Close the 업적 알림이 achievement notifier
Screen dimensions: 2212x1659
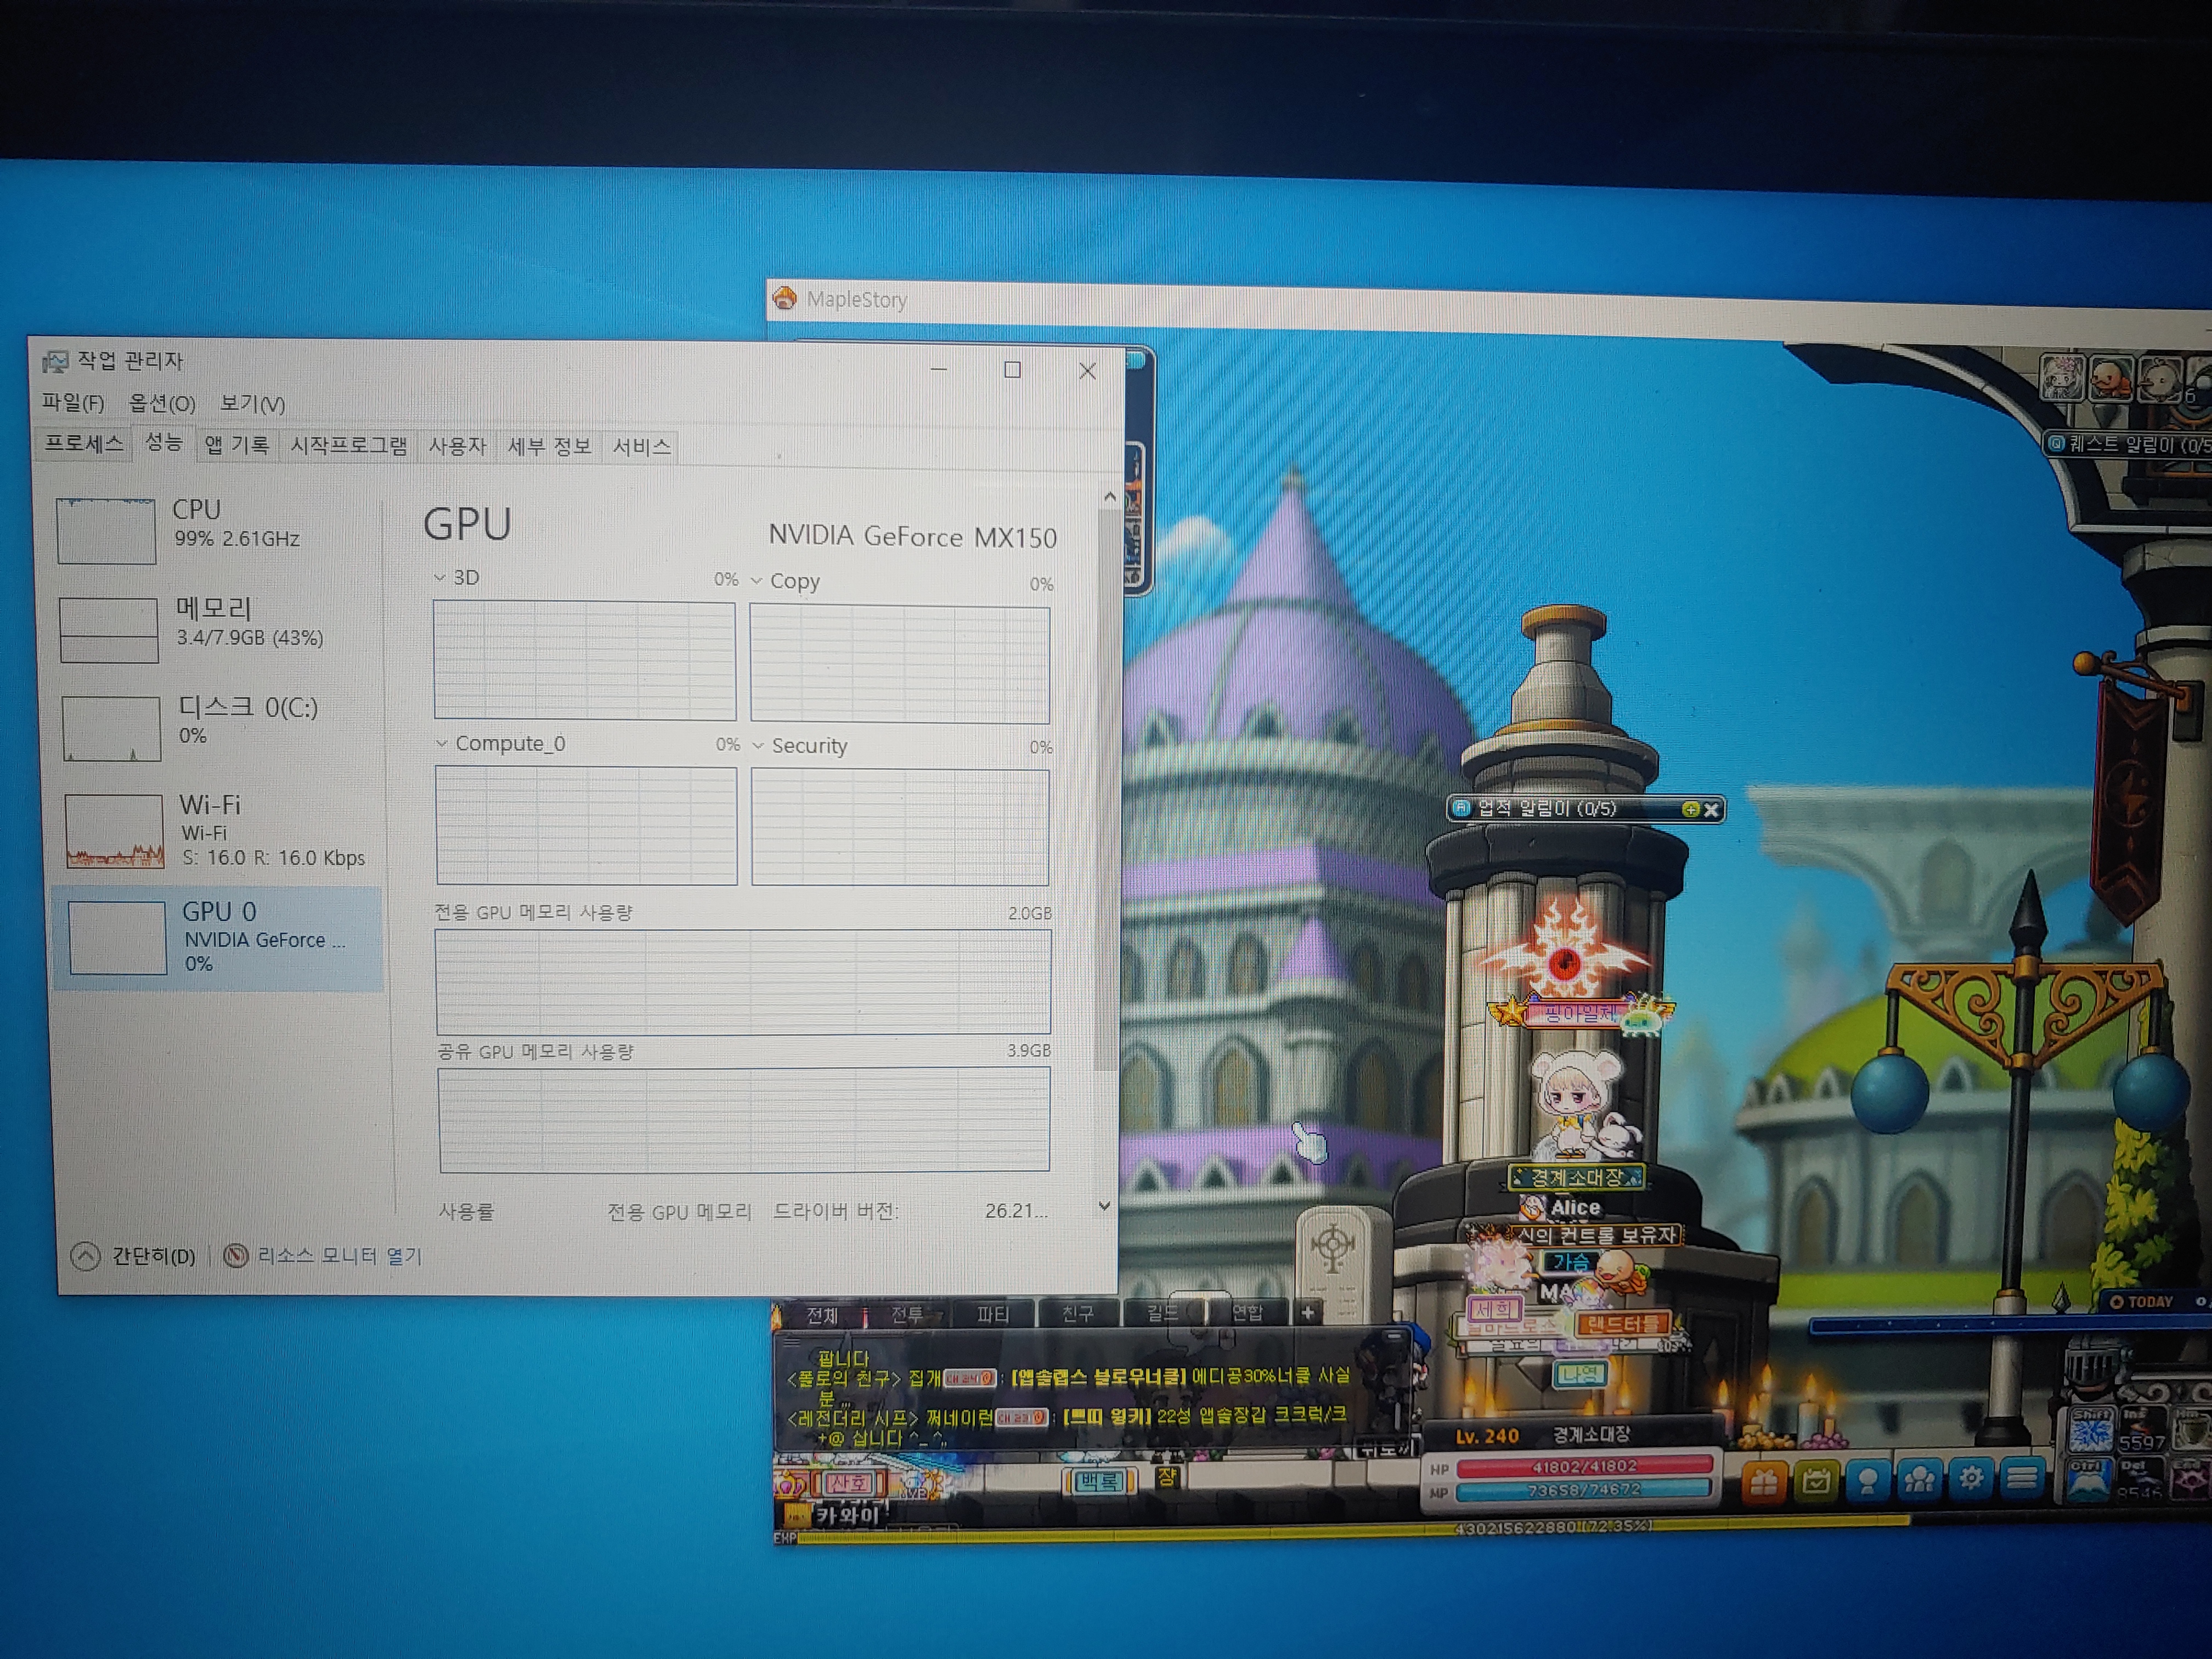coord(1711,810)
